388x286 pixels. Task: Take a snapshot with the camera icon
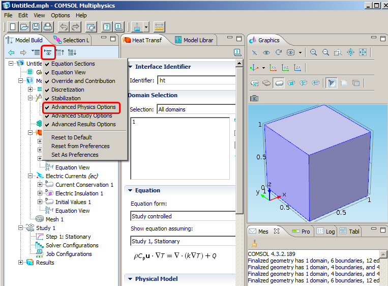(254, 98)
